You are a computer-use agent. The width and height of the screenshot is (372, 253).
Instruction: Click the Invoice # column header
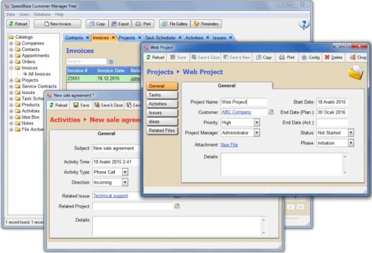[81, 71]
